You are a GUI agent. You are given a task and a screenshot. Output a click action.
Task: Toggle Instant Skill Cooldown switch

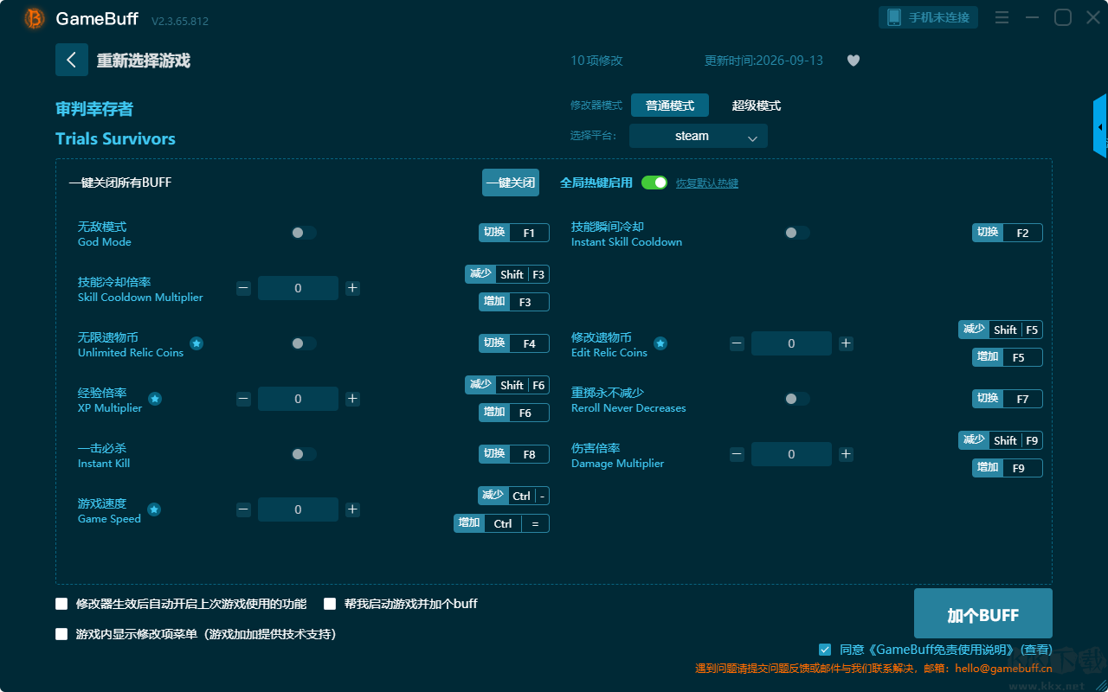pos(797,233)
